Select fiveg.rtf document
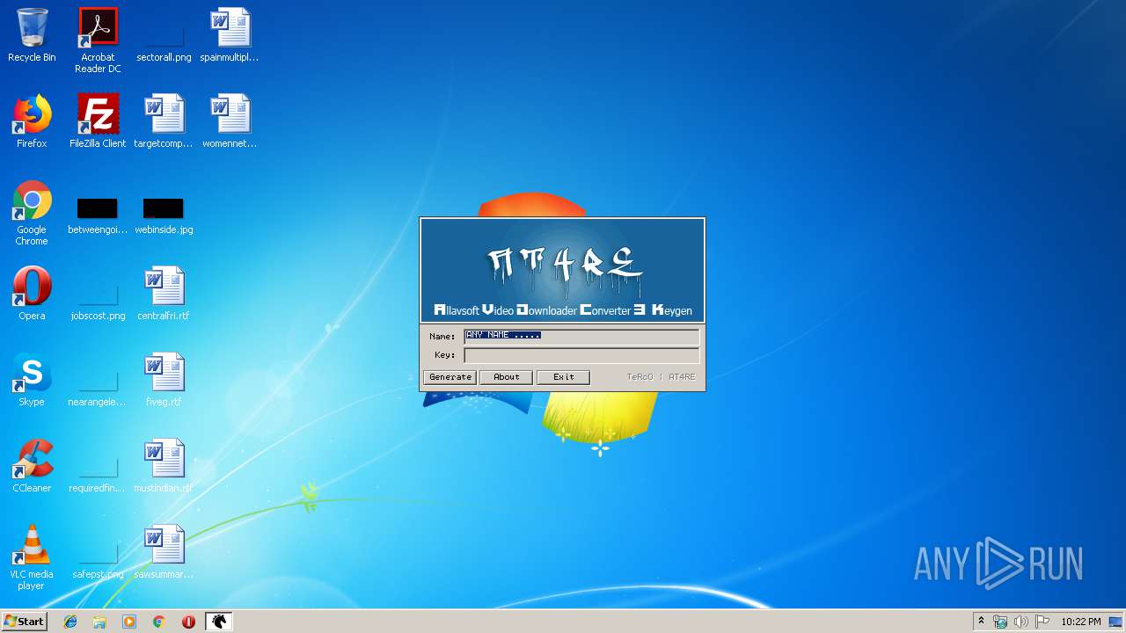1126x633 pixels. click(x=164, y=380)
